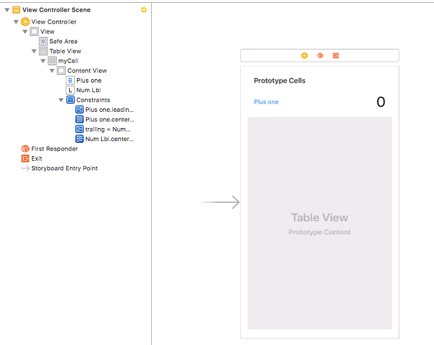Viewport: 434px width, 345px height.
Task: Click the Num Lbl.center constraint icon
Action: pos(79,139)
